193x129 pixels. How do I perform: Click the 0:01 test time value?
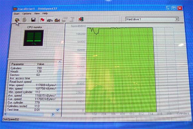pyautogui.click(x=37, y=110)
